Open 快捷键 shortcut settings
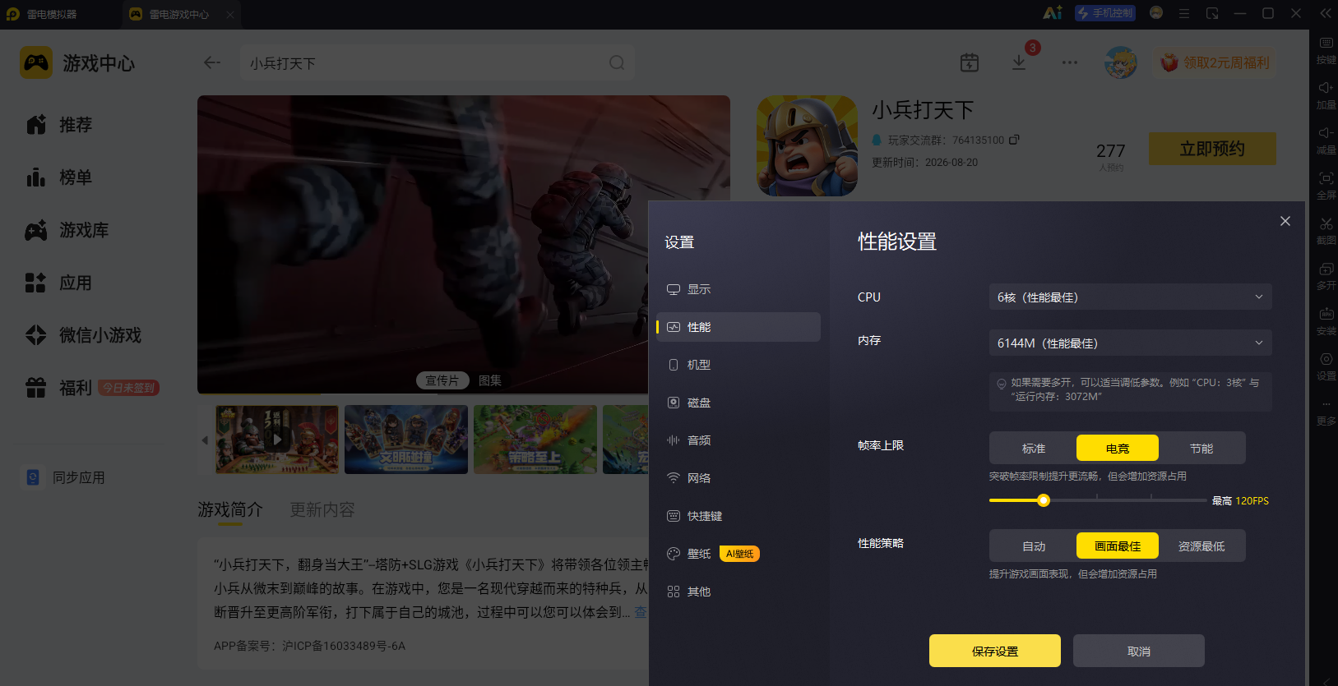 point(738,516)
